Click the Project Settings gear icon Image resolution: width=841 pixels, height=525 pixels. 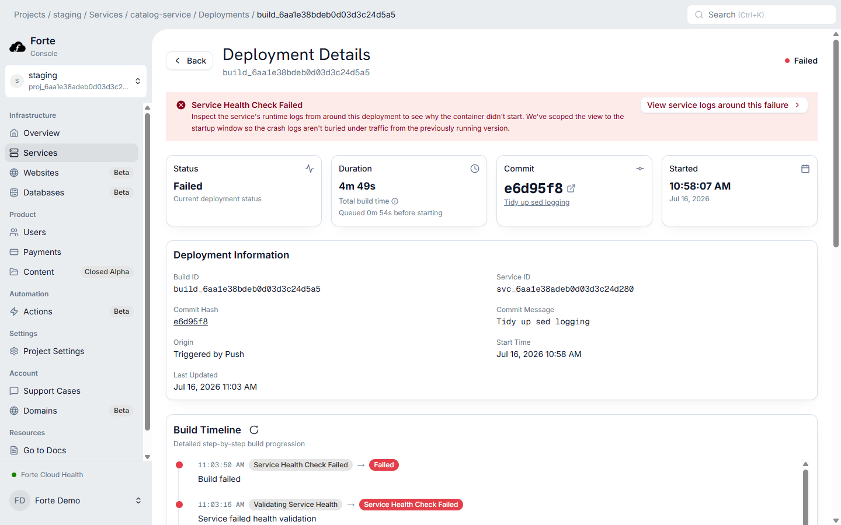(14, 351)
